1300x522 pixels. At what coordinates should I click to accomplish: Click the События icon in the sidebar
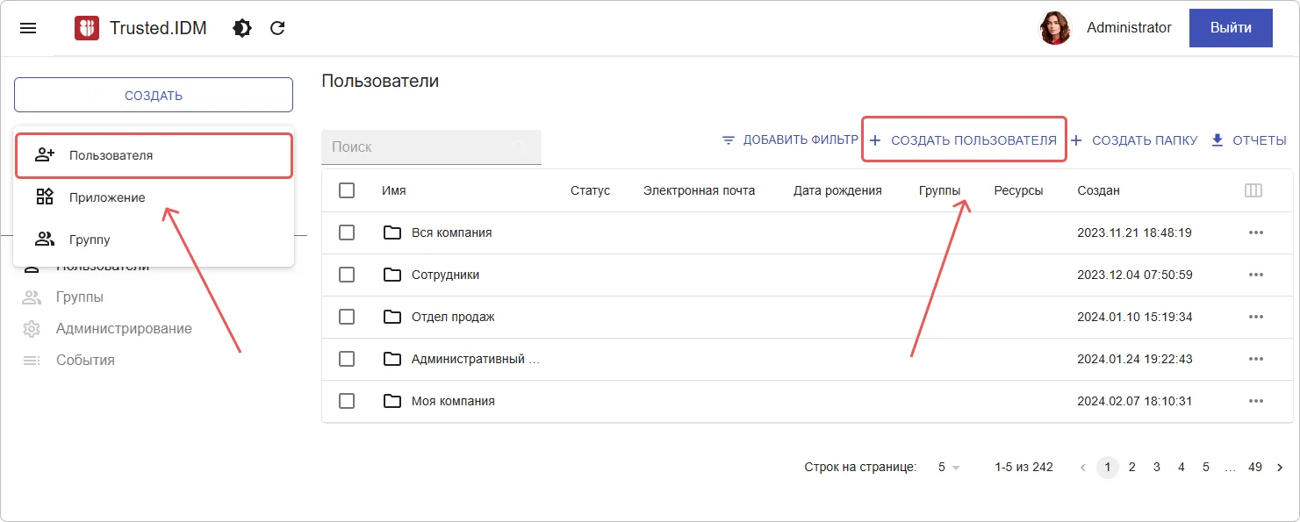(30, 360)
